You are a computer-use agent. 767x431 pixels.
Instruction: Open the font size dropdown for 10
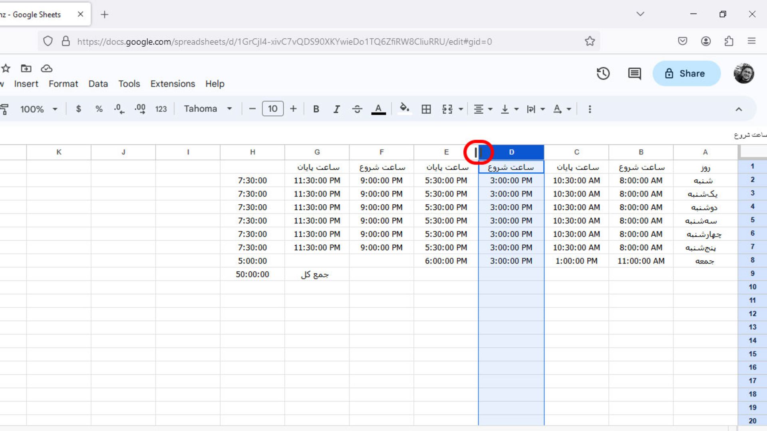pyautogui.click(x=272, y=109)
